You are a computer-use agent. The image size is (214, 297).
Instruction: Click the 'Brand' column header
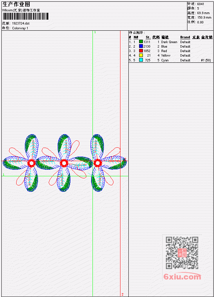[185, 37]
